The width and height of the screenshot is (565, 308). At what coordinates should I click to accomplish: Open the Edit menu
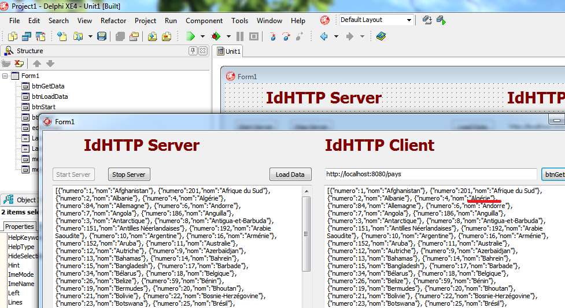[34, 21]
